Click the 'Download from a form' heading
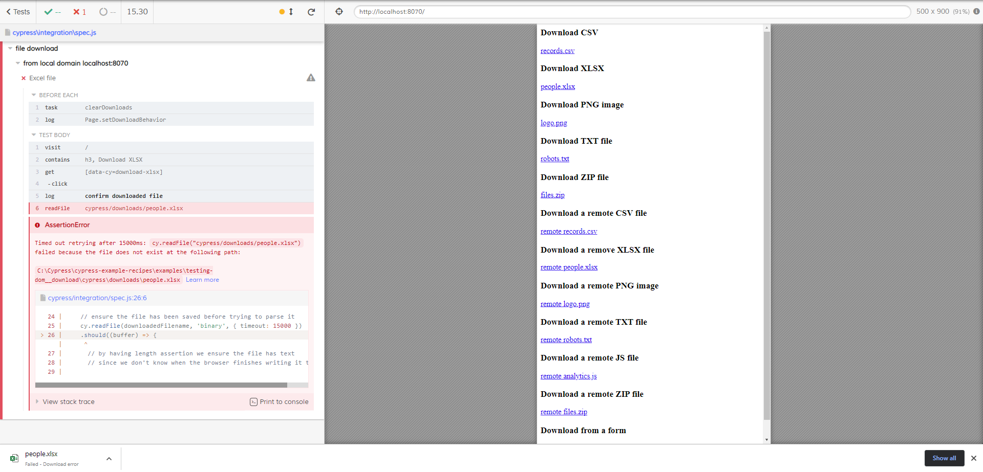The height and width of the screenshot is (472, 983). coord(583,431)
